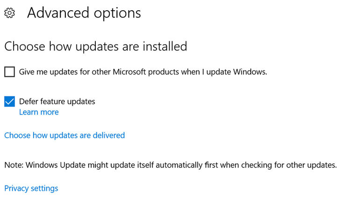Select the word "Note:" in the bottom paragraph

point(14,165)
